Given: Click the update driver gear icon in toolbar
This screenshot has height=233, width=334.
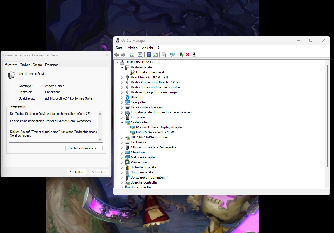Looking at the screenshot, I should point(164,55).
